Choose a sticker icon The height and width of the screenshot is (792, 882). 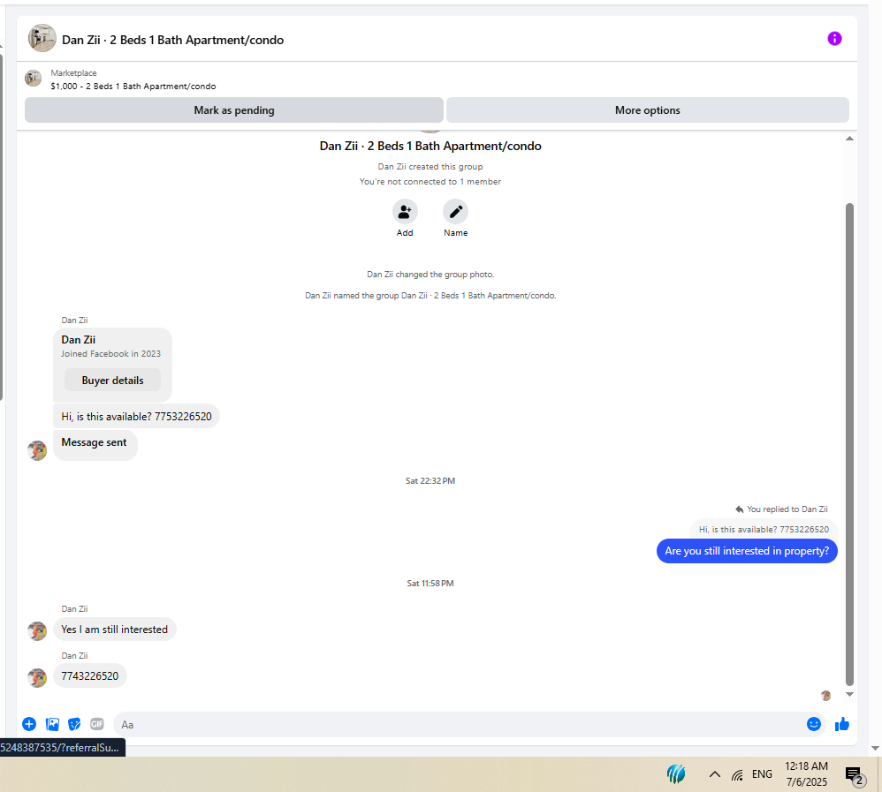(x=74, y=724)
